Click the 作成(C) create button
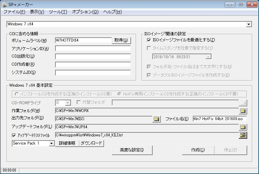 click(198, 150)
